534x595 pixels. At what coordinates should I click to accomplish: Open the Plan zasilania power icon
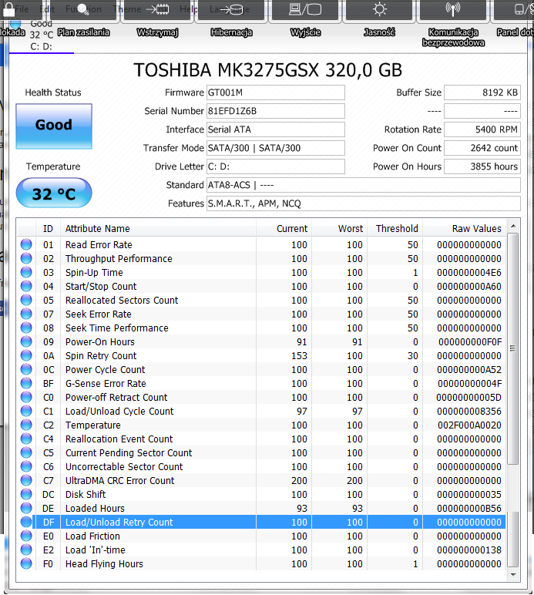pos(83,9)
